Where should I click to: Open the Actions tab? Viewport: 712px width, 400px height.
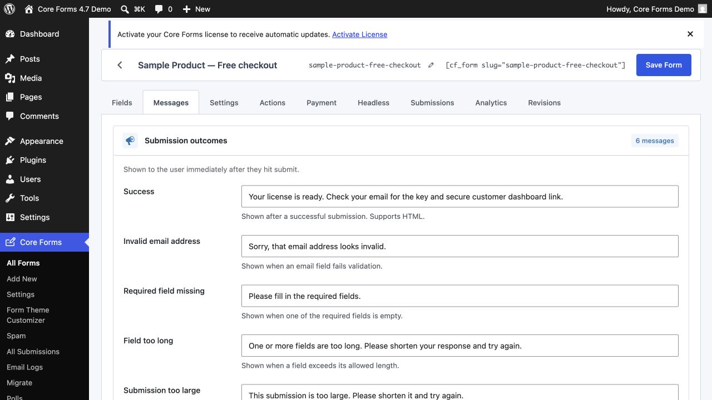(x=273, y=103)
